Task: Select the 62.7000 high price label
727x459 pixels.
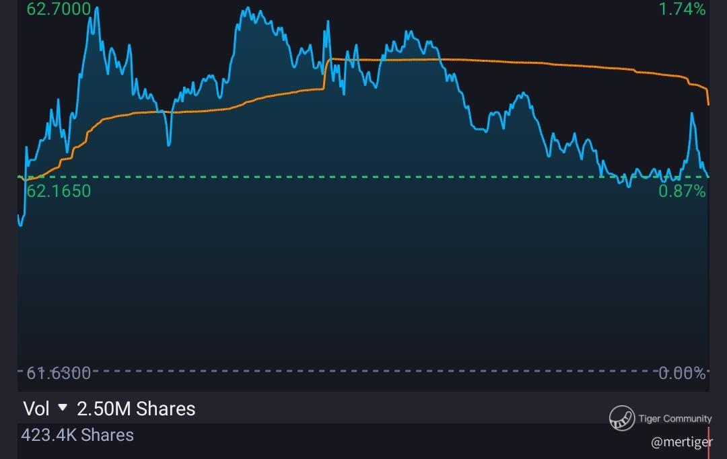Action: click(59, 9)
